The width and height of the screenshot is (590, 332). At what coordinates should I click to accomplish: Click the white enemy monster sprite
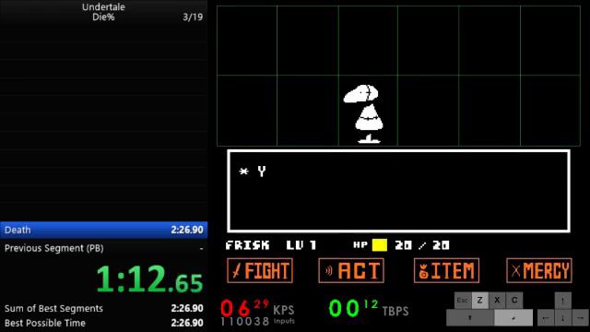[x=364, y=113]
